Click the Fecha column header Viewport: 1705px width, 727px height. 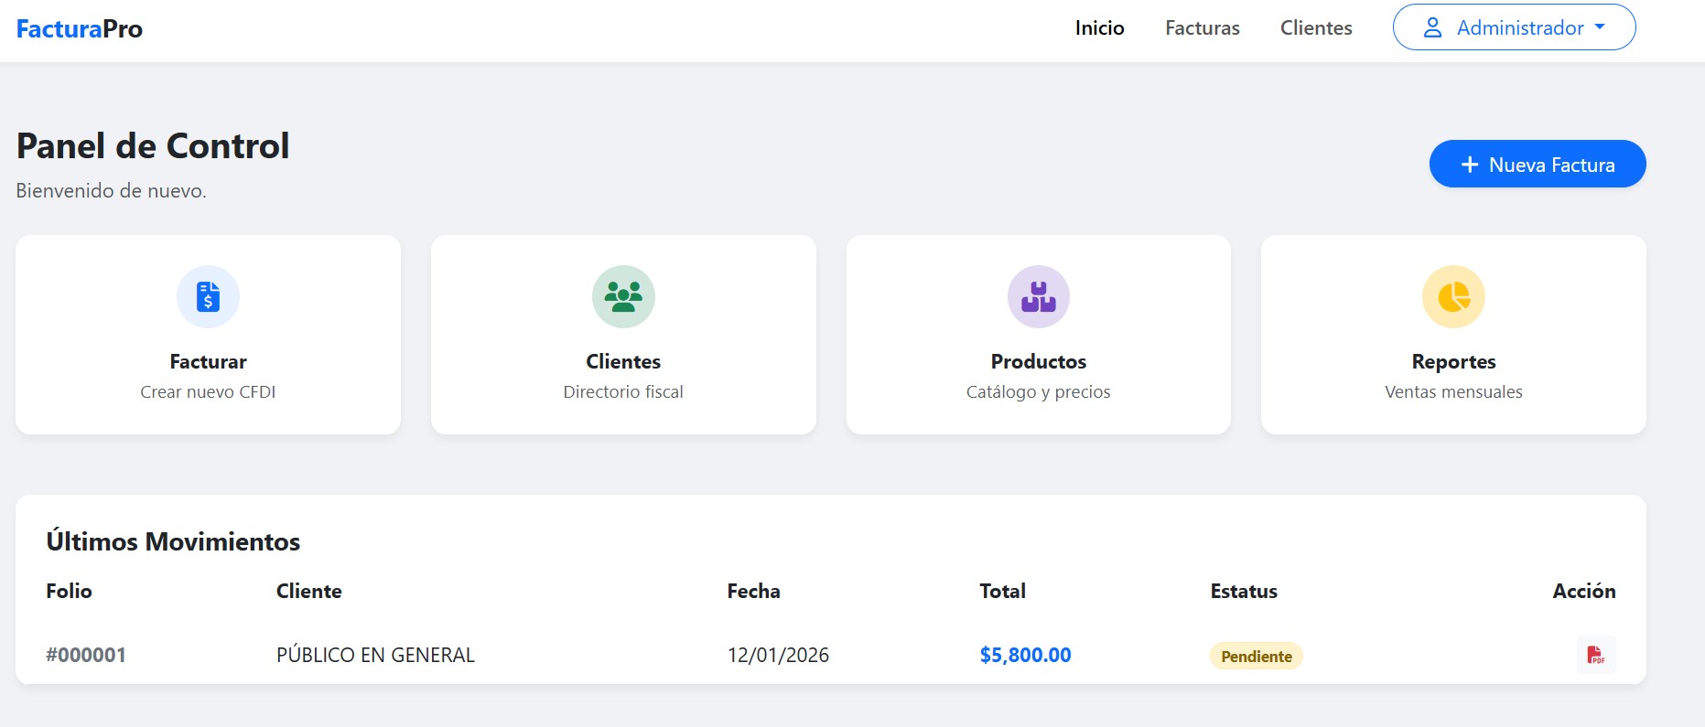pos(753,591)
